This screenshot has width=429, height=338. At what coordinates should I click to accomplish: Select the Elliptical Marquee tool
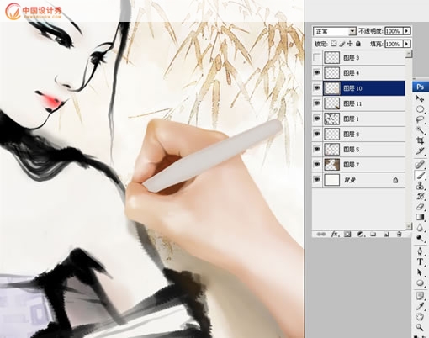(x=420, y=108)
